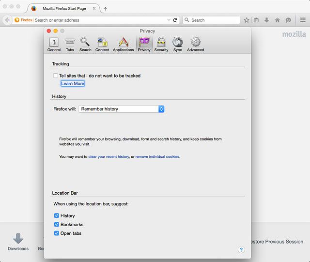Uncheck Open tabs suggestion

click(x=57, y=233)
